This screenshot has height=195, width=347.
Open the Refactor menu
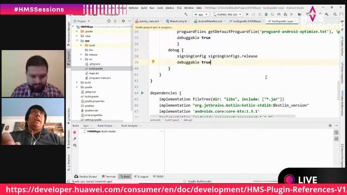[133, 8]
